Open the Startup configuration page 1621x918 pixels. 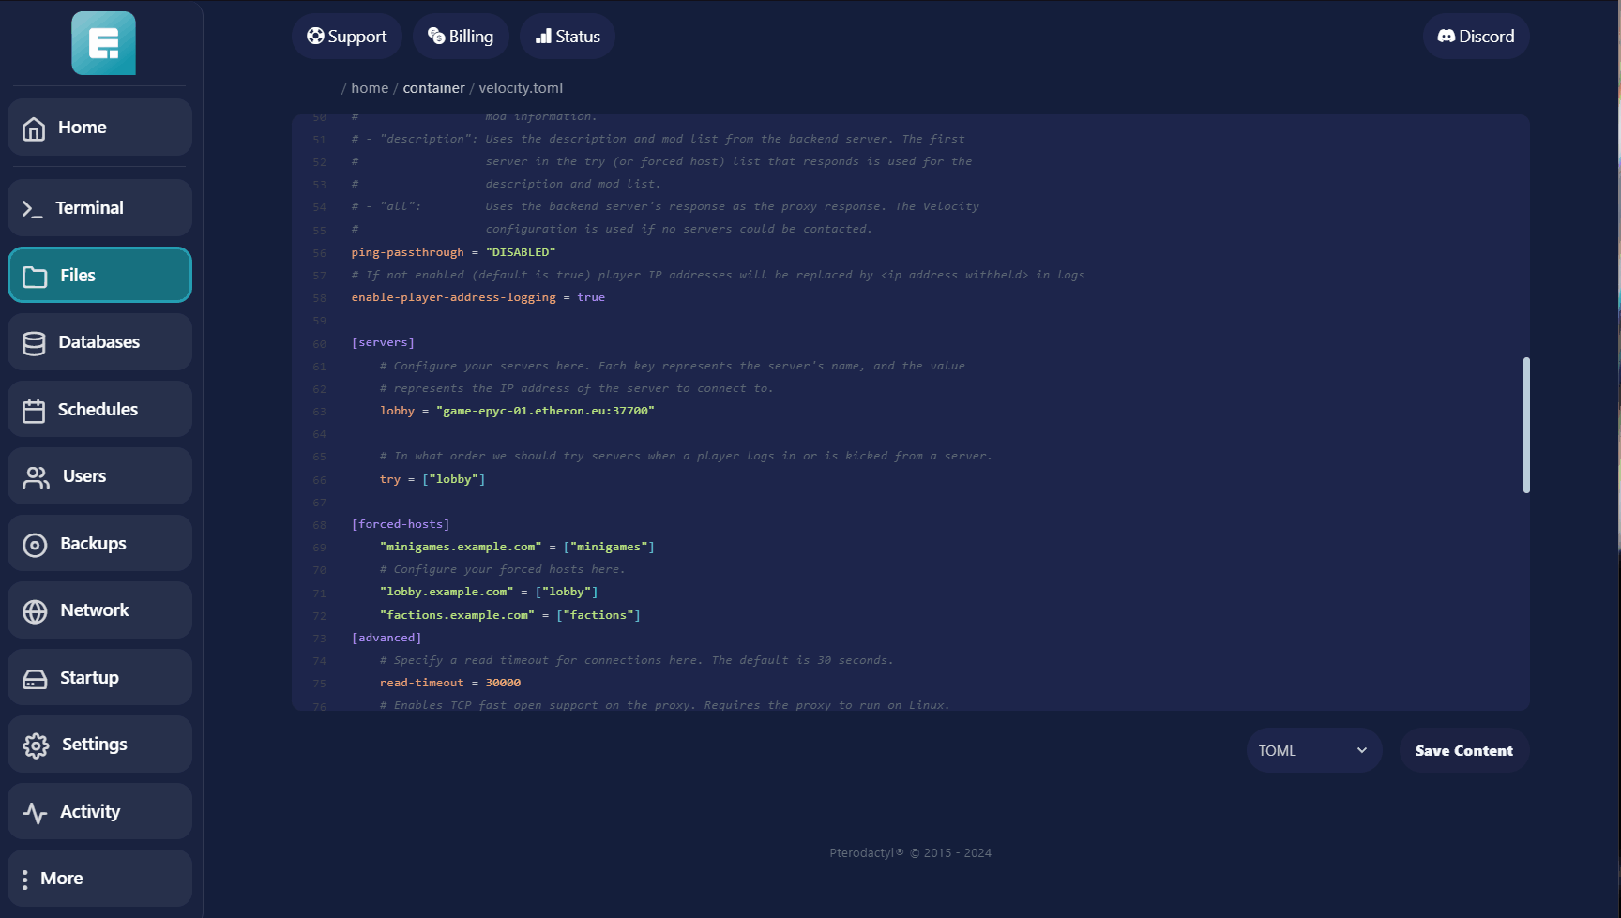[x=99, y=678]
